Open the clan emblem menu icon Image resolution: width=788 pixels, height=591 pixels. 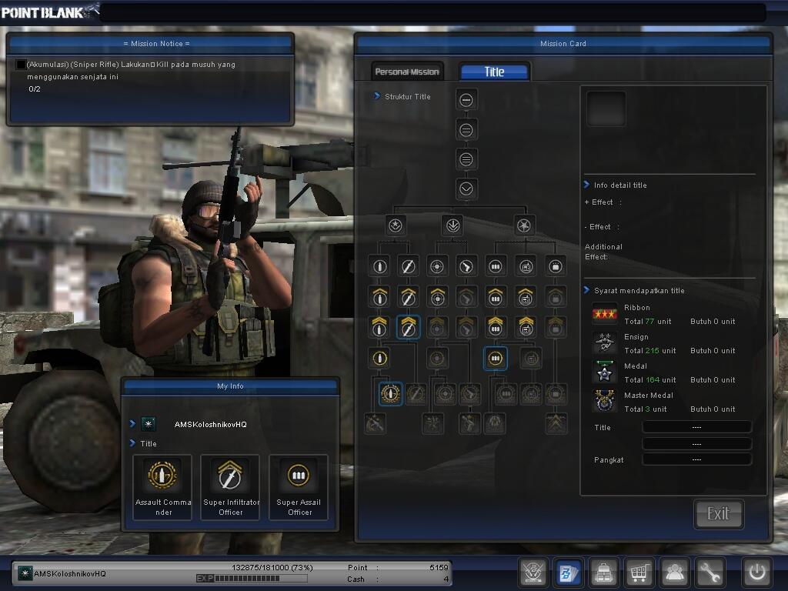tap(533, 573)
